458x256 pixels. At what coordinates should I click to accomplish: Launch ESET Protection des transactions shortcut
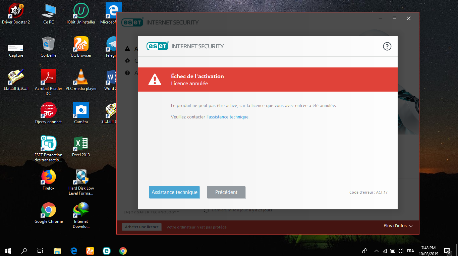click(x=49, y=149)
